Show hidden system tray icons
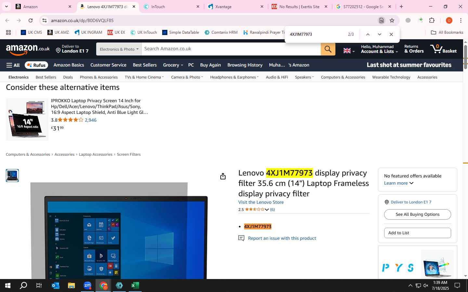Screen dimensions: 468x292 [x=410, y=286]
